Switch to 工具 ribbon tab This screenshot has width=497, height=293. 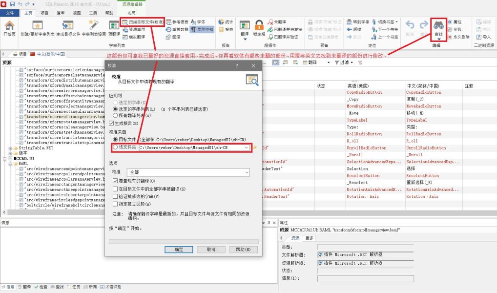[x=93, y=13]
